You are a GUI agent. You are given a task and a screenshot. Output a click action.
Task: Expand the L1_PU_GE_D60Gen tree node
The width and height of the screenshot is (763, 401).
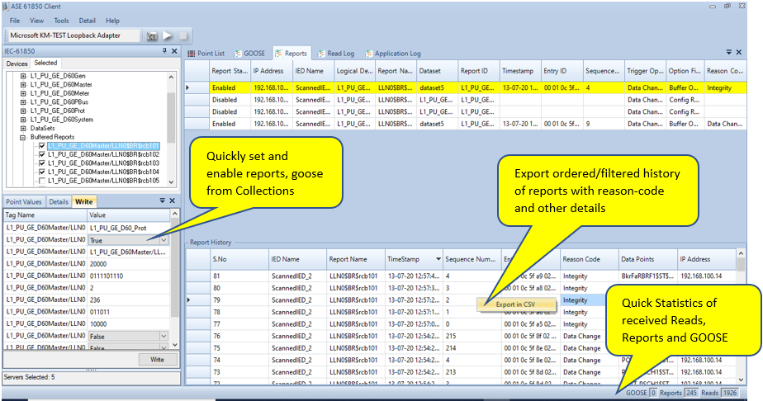click(23, 76)
